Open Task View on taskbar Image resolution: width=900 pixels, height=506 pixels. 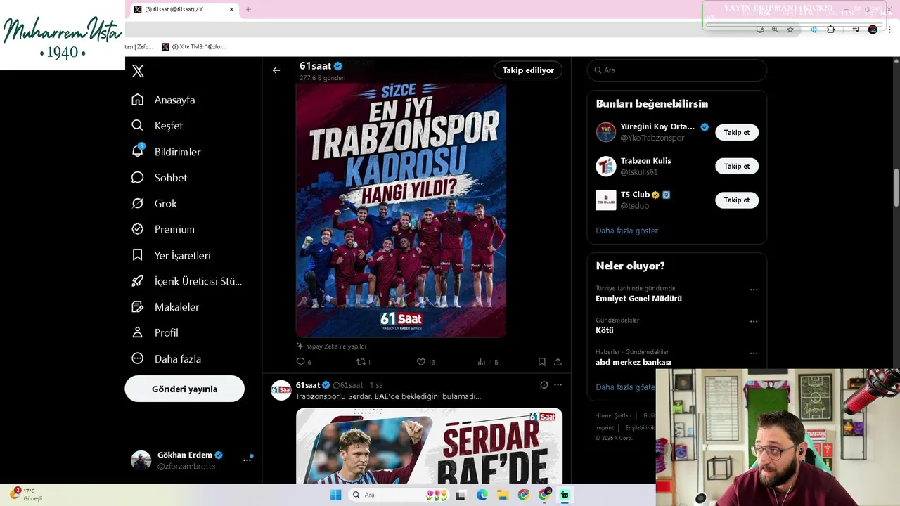[x=461, y=495]
